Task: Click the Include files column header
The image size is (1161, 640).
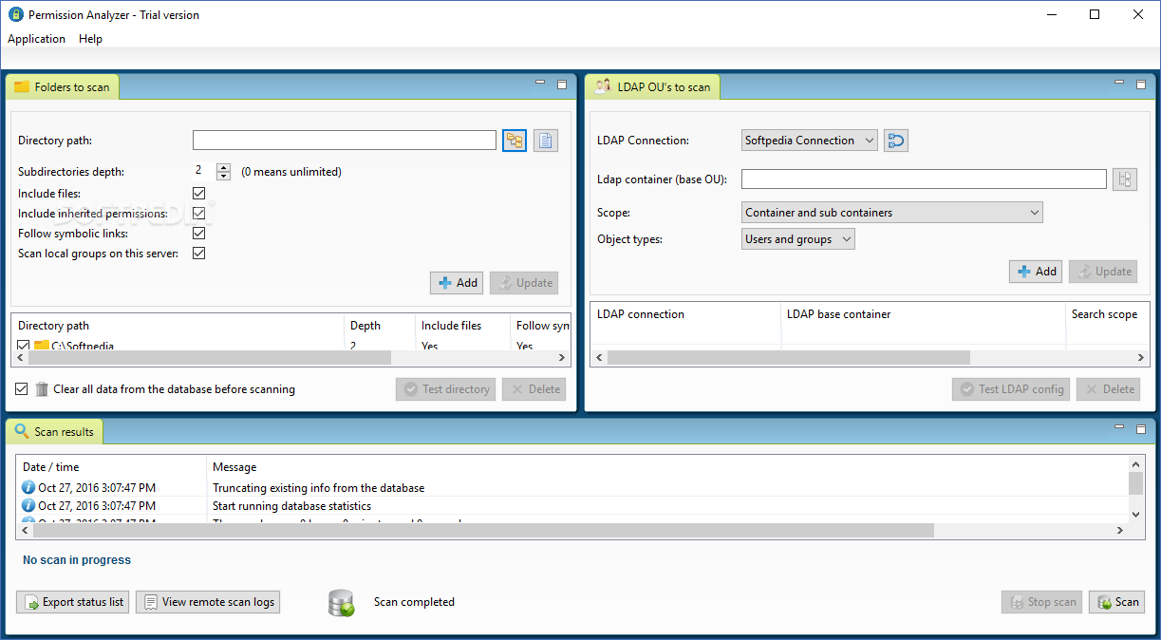Action: 462,326
